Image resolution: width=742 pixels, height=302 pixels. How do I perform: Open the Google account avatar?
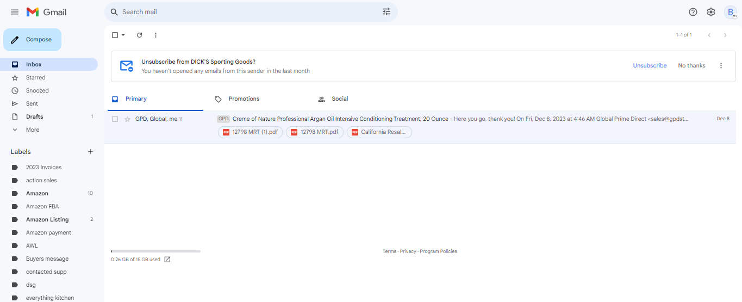click(x=731, y=12)
